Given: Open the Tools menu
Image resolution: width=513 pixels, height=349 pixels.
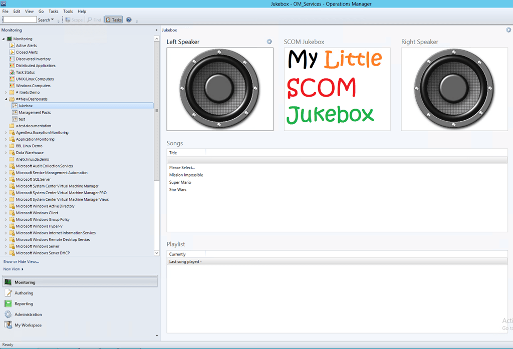Looking at the screenshot, I should click(x=68, y=11).
